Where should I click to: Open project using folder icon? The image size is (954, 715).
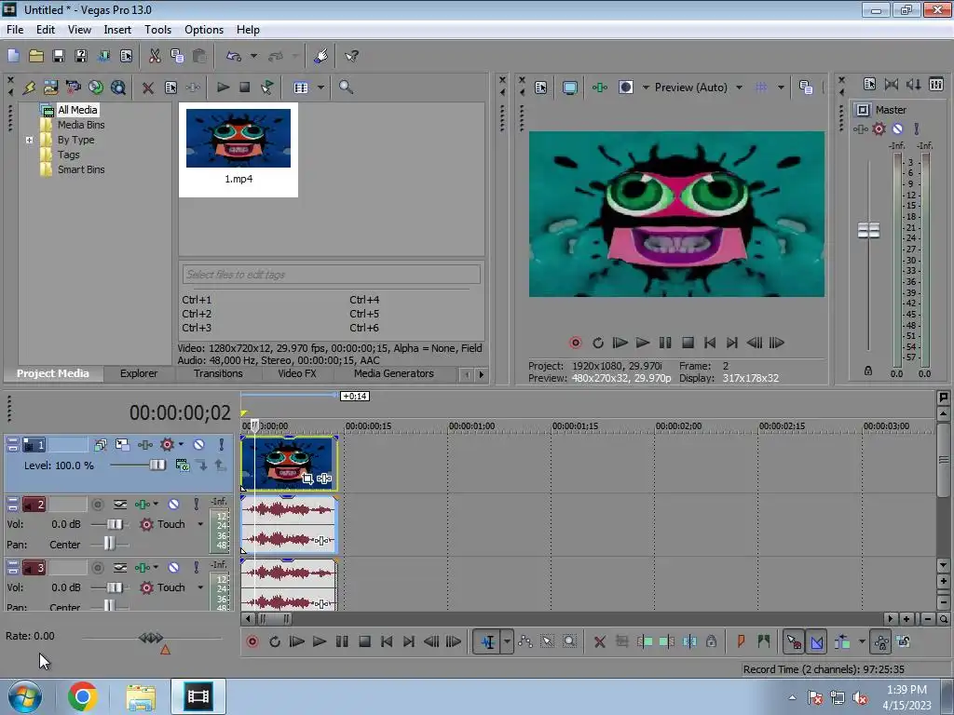click(x=36, y=56)
